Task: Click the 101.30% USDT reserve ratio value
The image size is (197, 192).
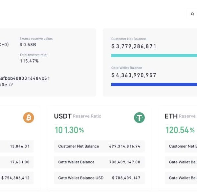Action: coord(69,130)
